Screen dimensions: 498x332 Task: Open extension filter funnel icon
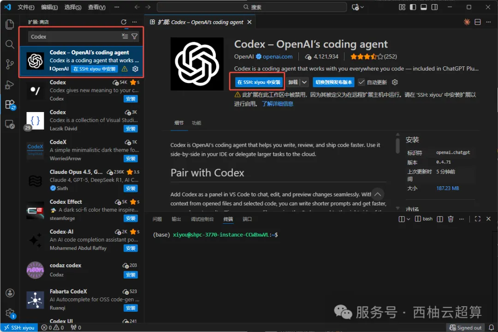(x=134, y=36)
